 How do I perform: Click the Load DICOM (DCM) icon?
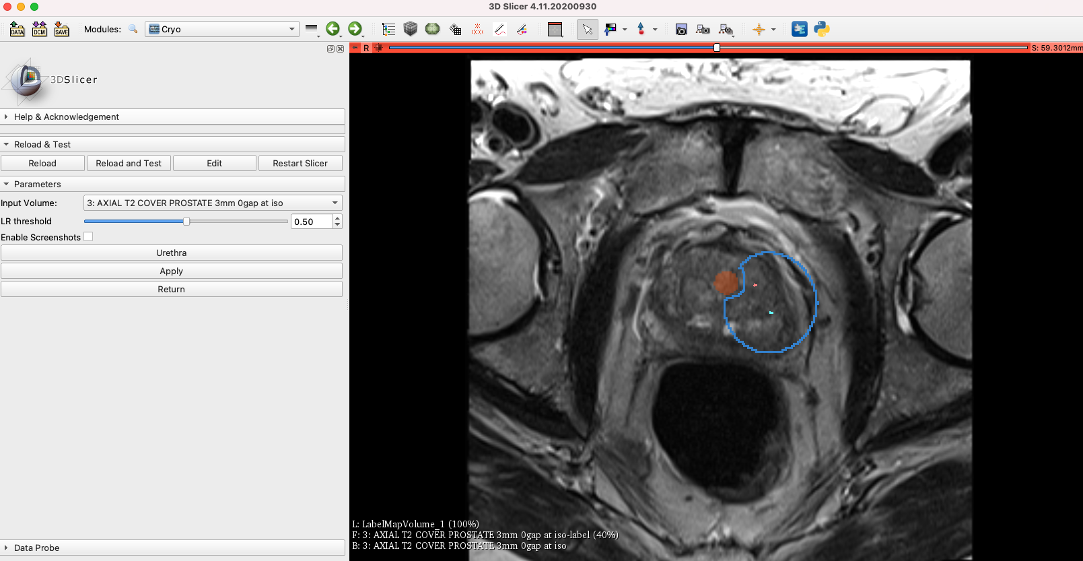click(x=40, y=29)
